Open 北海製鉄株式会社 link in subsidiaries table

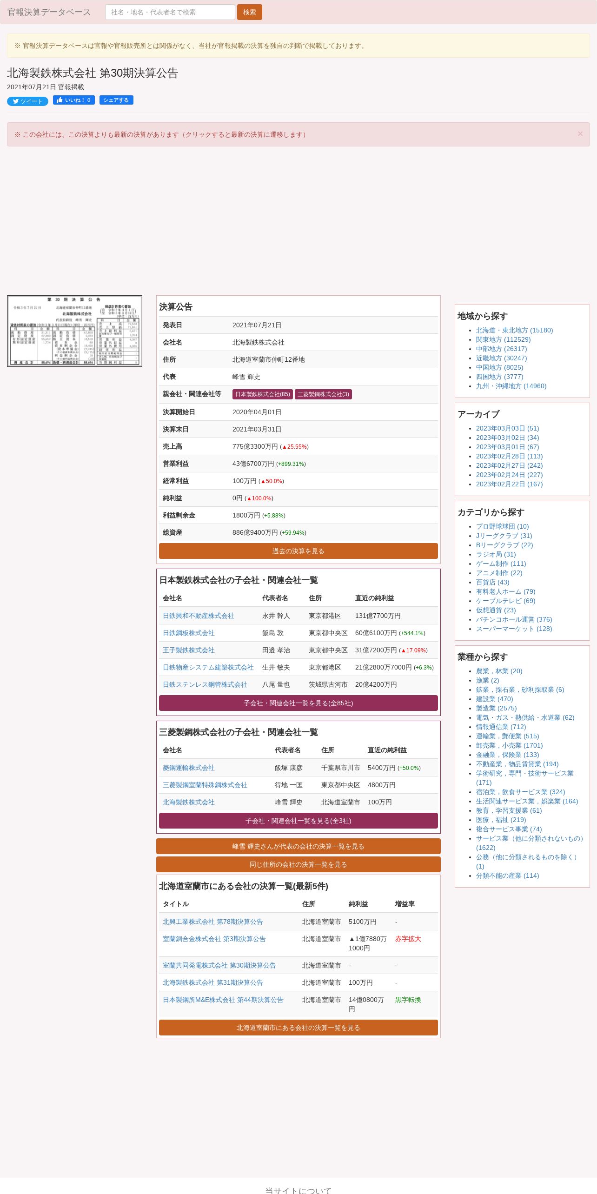(x=189, y=802)
